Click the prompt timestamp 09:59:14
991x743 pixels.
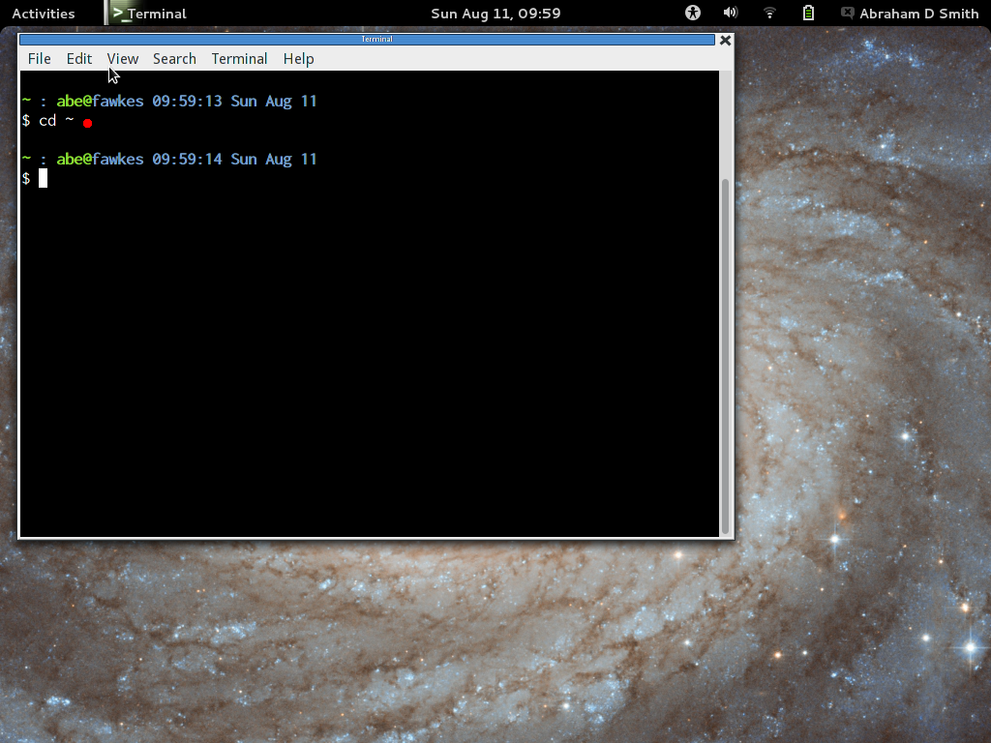click(x=187, y=160)
